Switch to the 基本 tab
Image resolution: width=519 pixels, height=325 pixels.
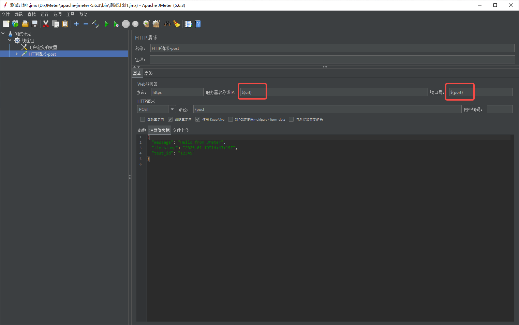pos(137,73)
